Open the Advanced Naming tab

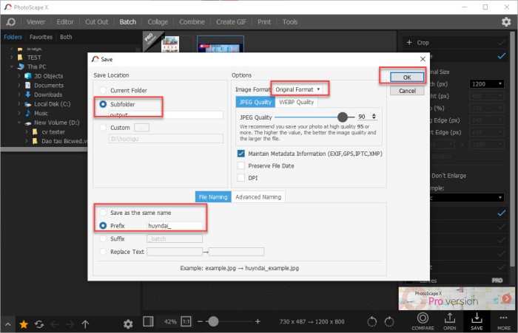coord(258,196)
